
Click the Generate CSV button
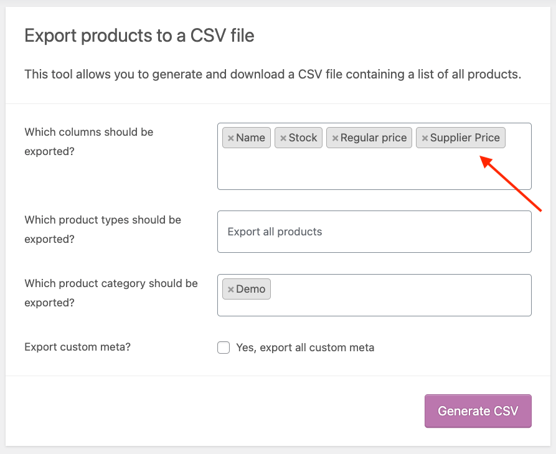click(478, 411)
